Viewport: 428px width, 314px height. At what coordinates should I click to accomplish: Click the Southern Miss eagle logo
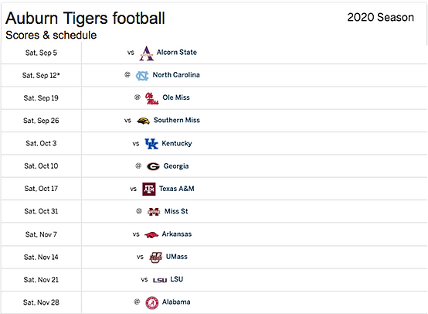143,121
